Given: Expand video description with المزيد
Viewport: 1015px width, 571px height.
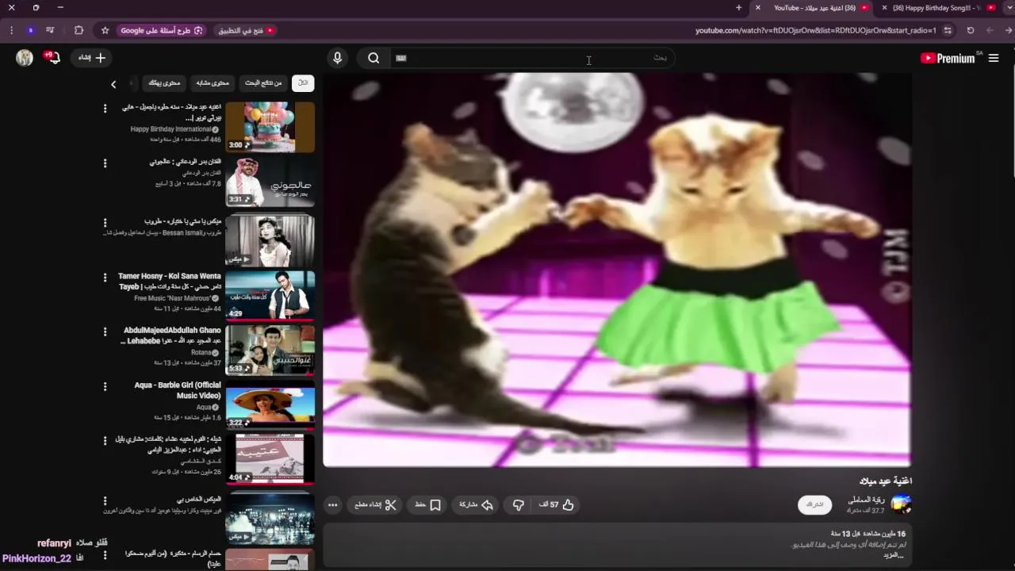Looking at the screenshot, I should pyautogui.click(x=894, y=555).
